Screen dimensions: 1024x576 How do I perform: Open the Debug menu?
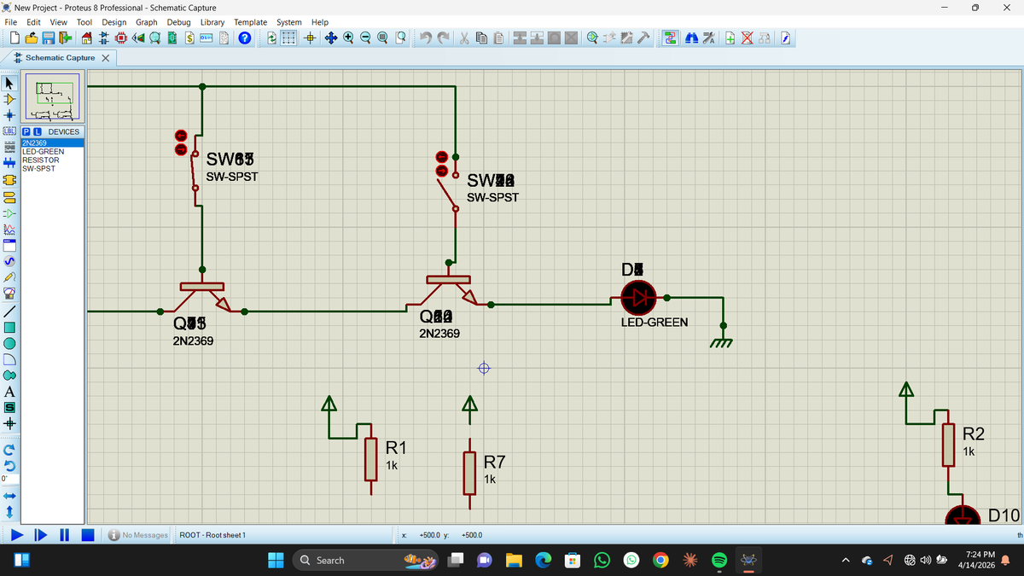coord(179,22)
